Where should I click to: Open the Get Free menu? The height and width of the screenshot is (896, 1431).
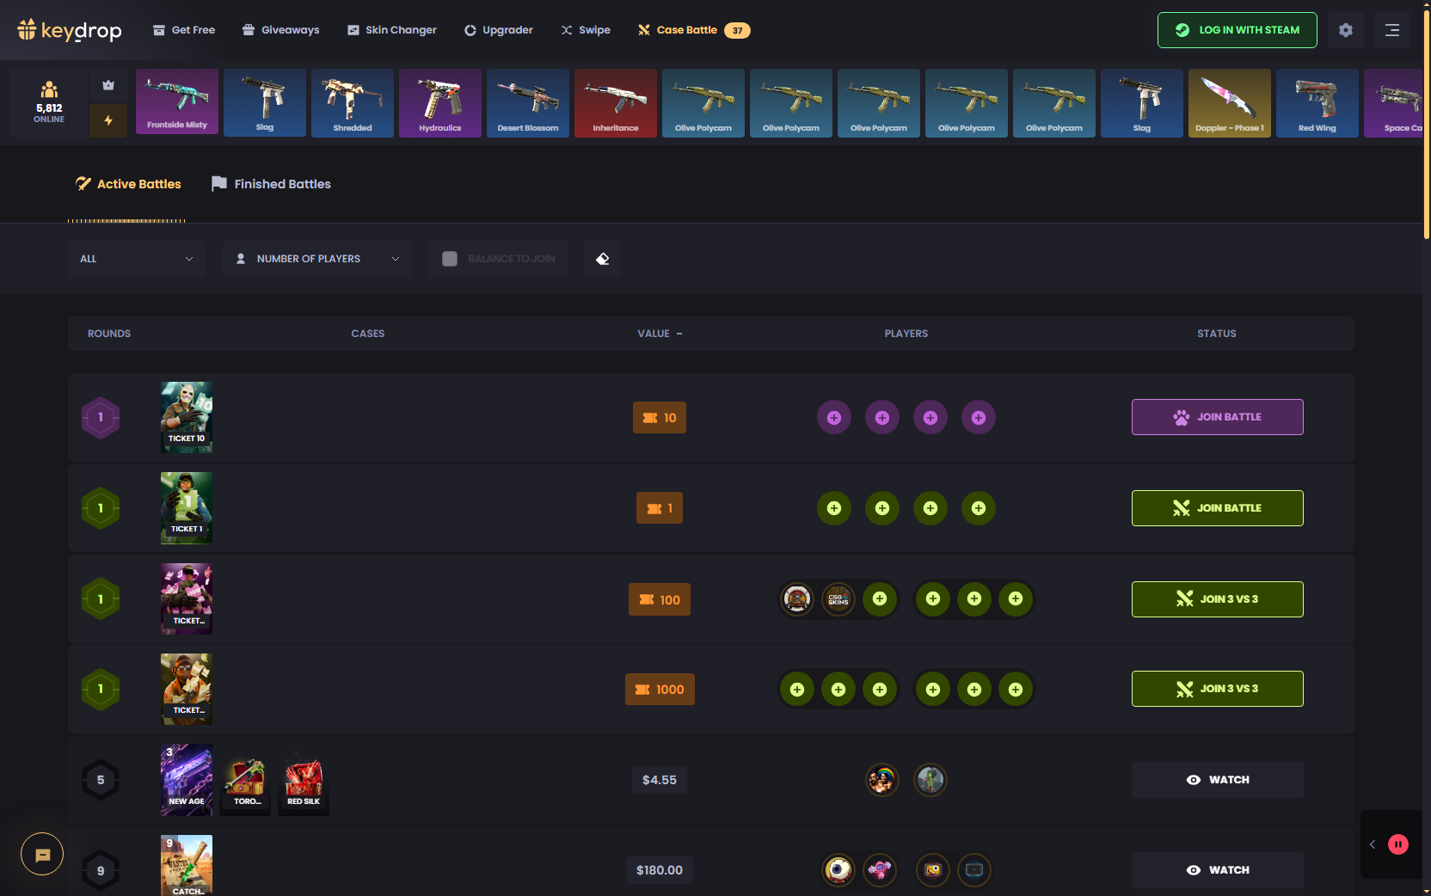[x=184, y=30]
